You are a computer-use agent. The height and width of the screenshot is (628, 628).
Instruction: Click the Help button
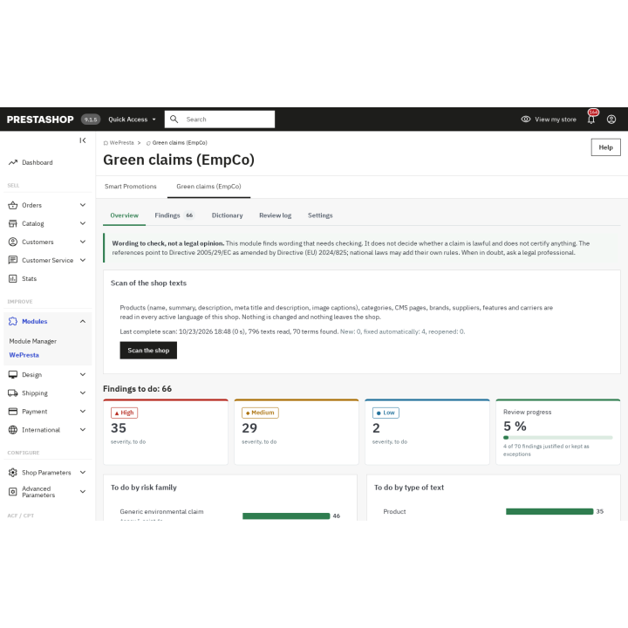pos(605,147)
